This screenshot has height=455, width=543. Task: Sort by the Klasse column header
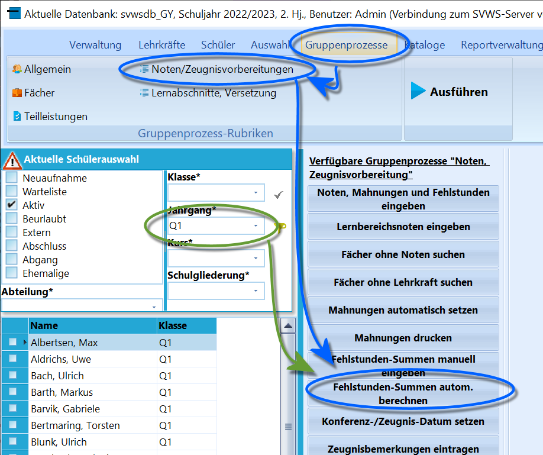coord(187,325)
